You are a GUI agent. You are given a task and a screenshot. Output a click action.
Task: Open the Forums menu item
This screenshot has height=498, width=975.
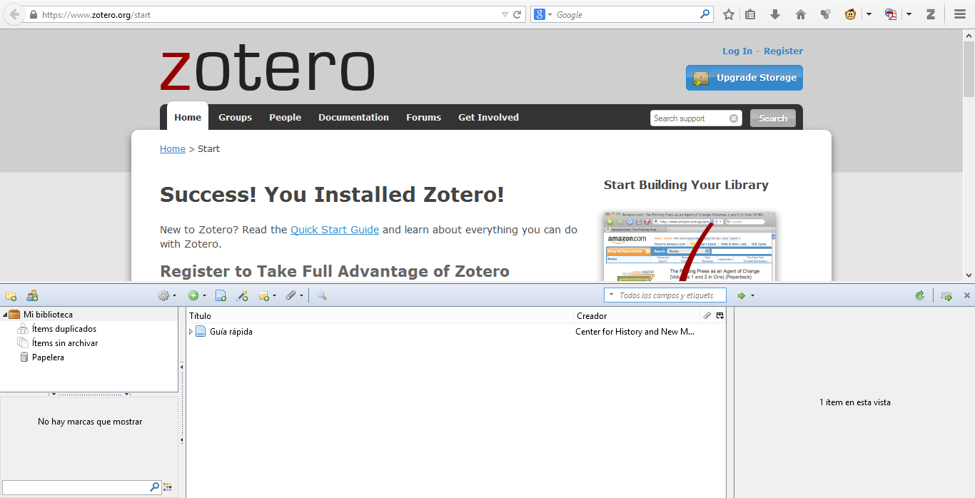pyautogui.click(x=423, y=117)
